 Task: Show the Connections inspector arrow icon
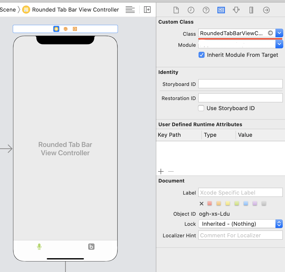pos(266,10)
